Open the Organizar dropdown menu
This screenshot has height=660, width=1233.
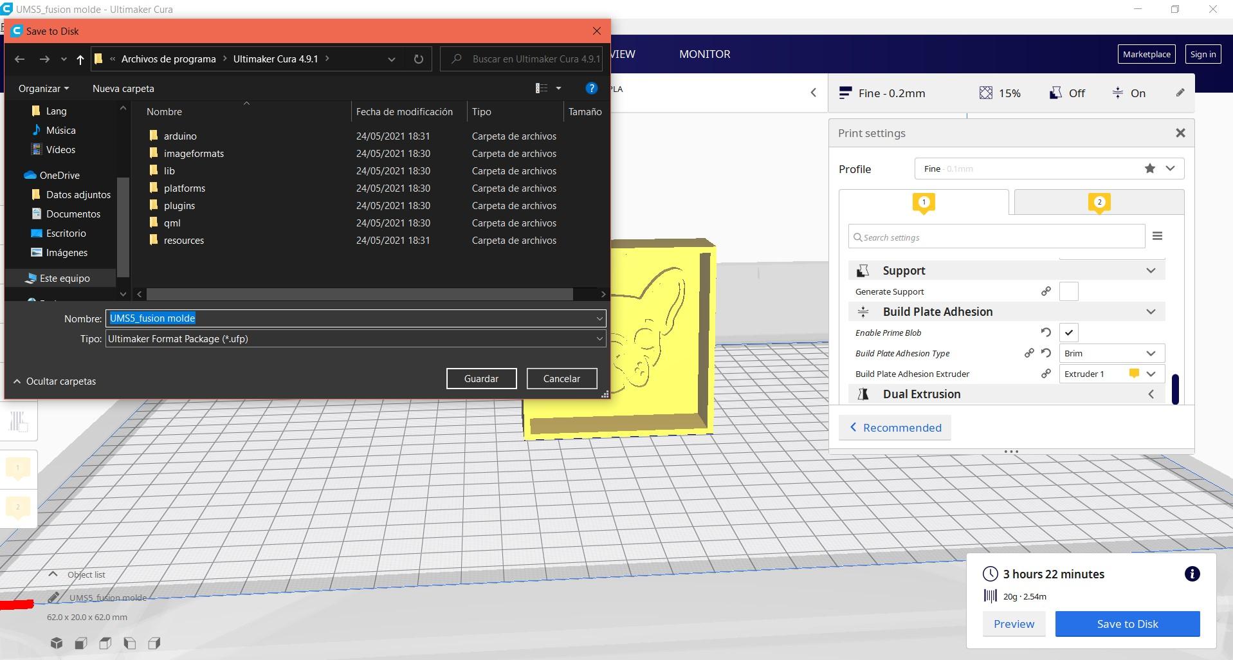pyautogui.click(x=43, y=88)
